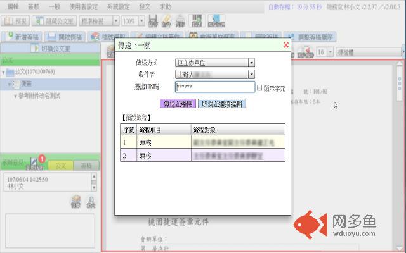This screenshot has width=406, height=253.
Task: Click the box icon under the opinion history
Action: point(76,202)
